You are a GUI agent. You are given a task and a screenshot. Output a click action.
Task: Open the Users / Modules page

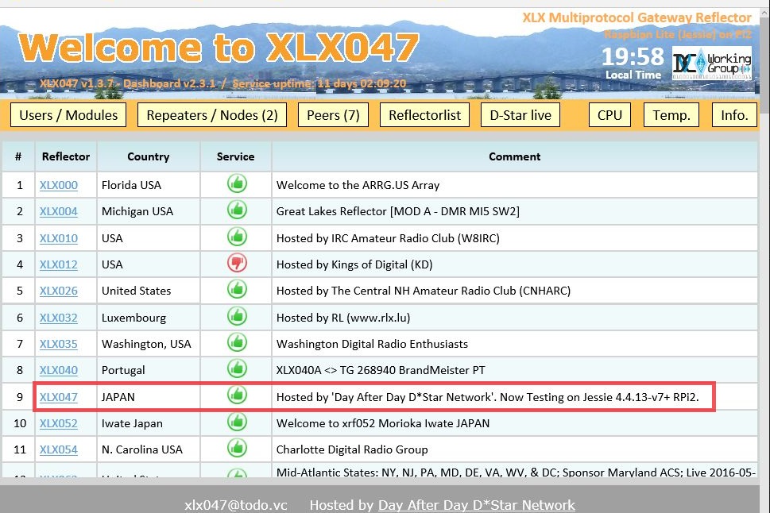tap(68, 114)
